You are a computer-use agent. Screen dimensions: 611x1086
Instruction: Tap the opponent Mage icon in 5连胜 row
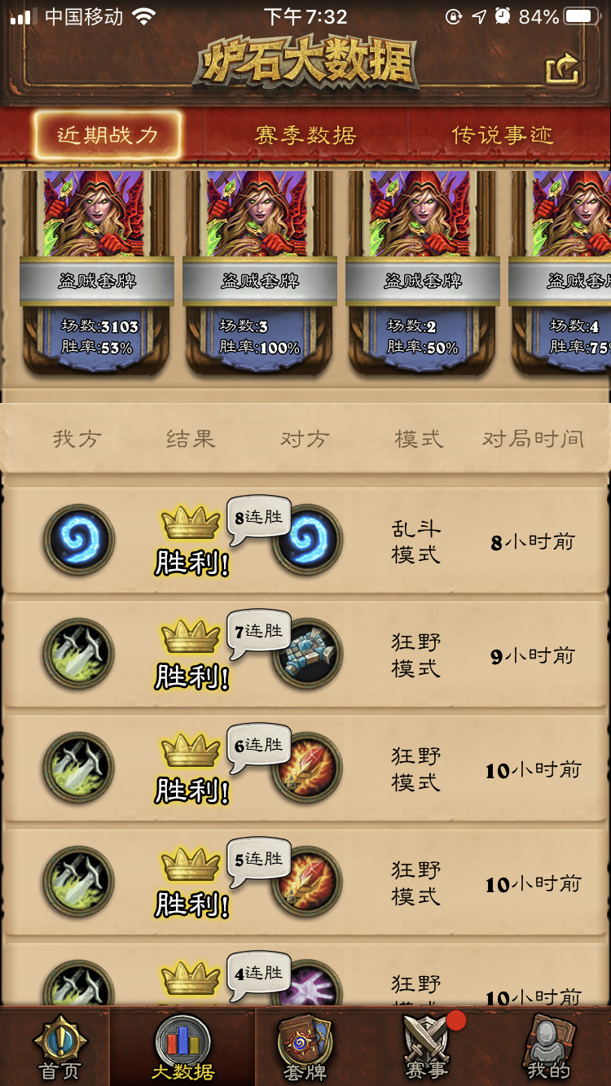pos(308,882)
